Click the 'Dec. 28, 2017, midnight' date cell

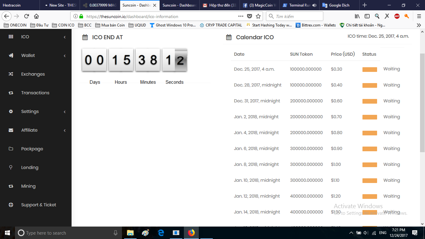coord(258,85)
